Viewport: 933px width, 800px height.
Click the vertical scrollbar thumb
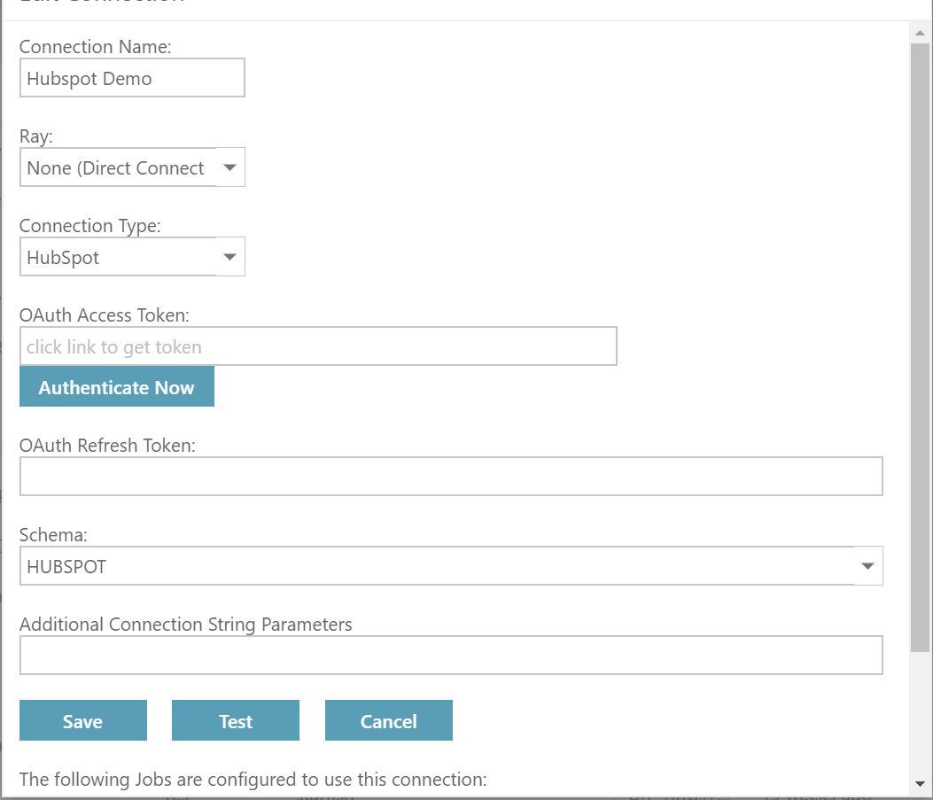[920, 347]
